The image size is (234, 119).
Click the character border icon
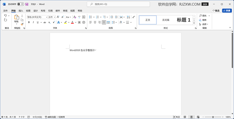(84, 17)
